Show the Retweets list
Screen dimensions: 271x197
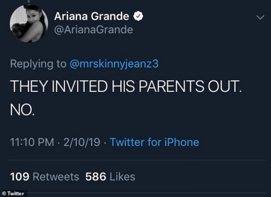[x=56, y=177]
